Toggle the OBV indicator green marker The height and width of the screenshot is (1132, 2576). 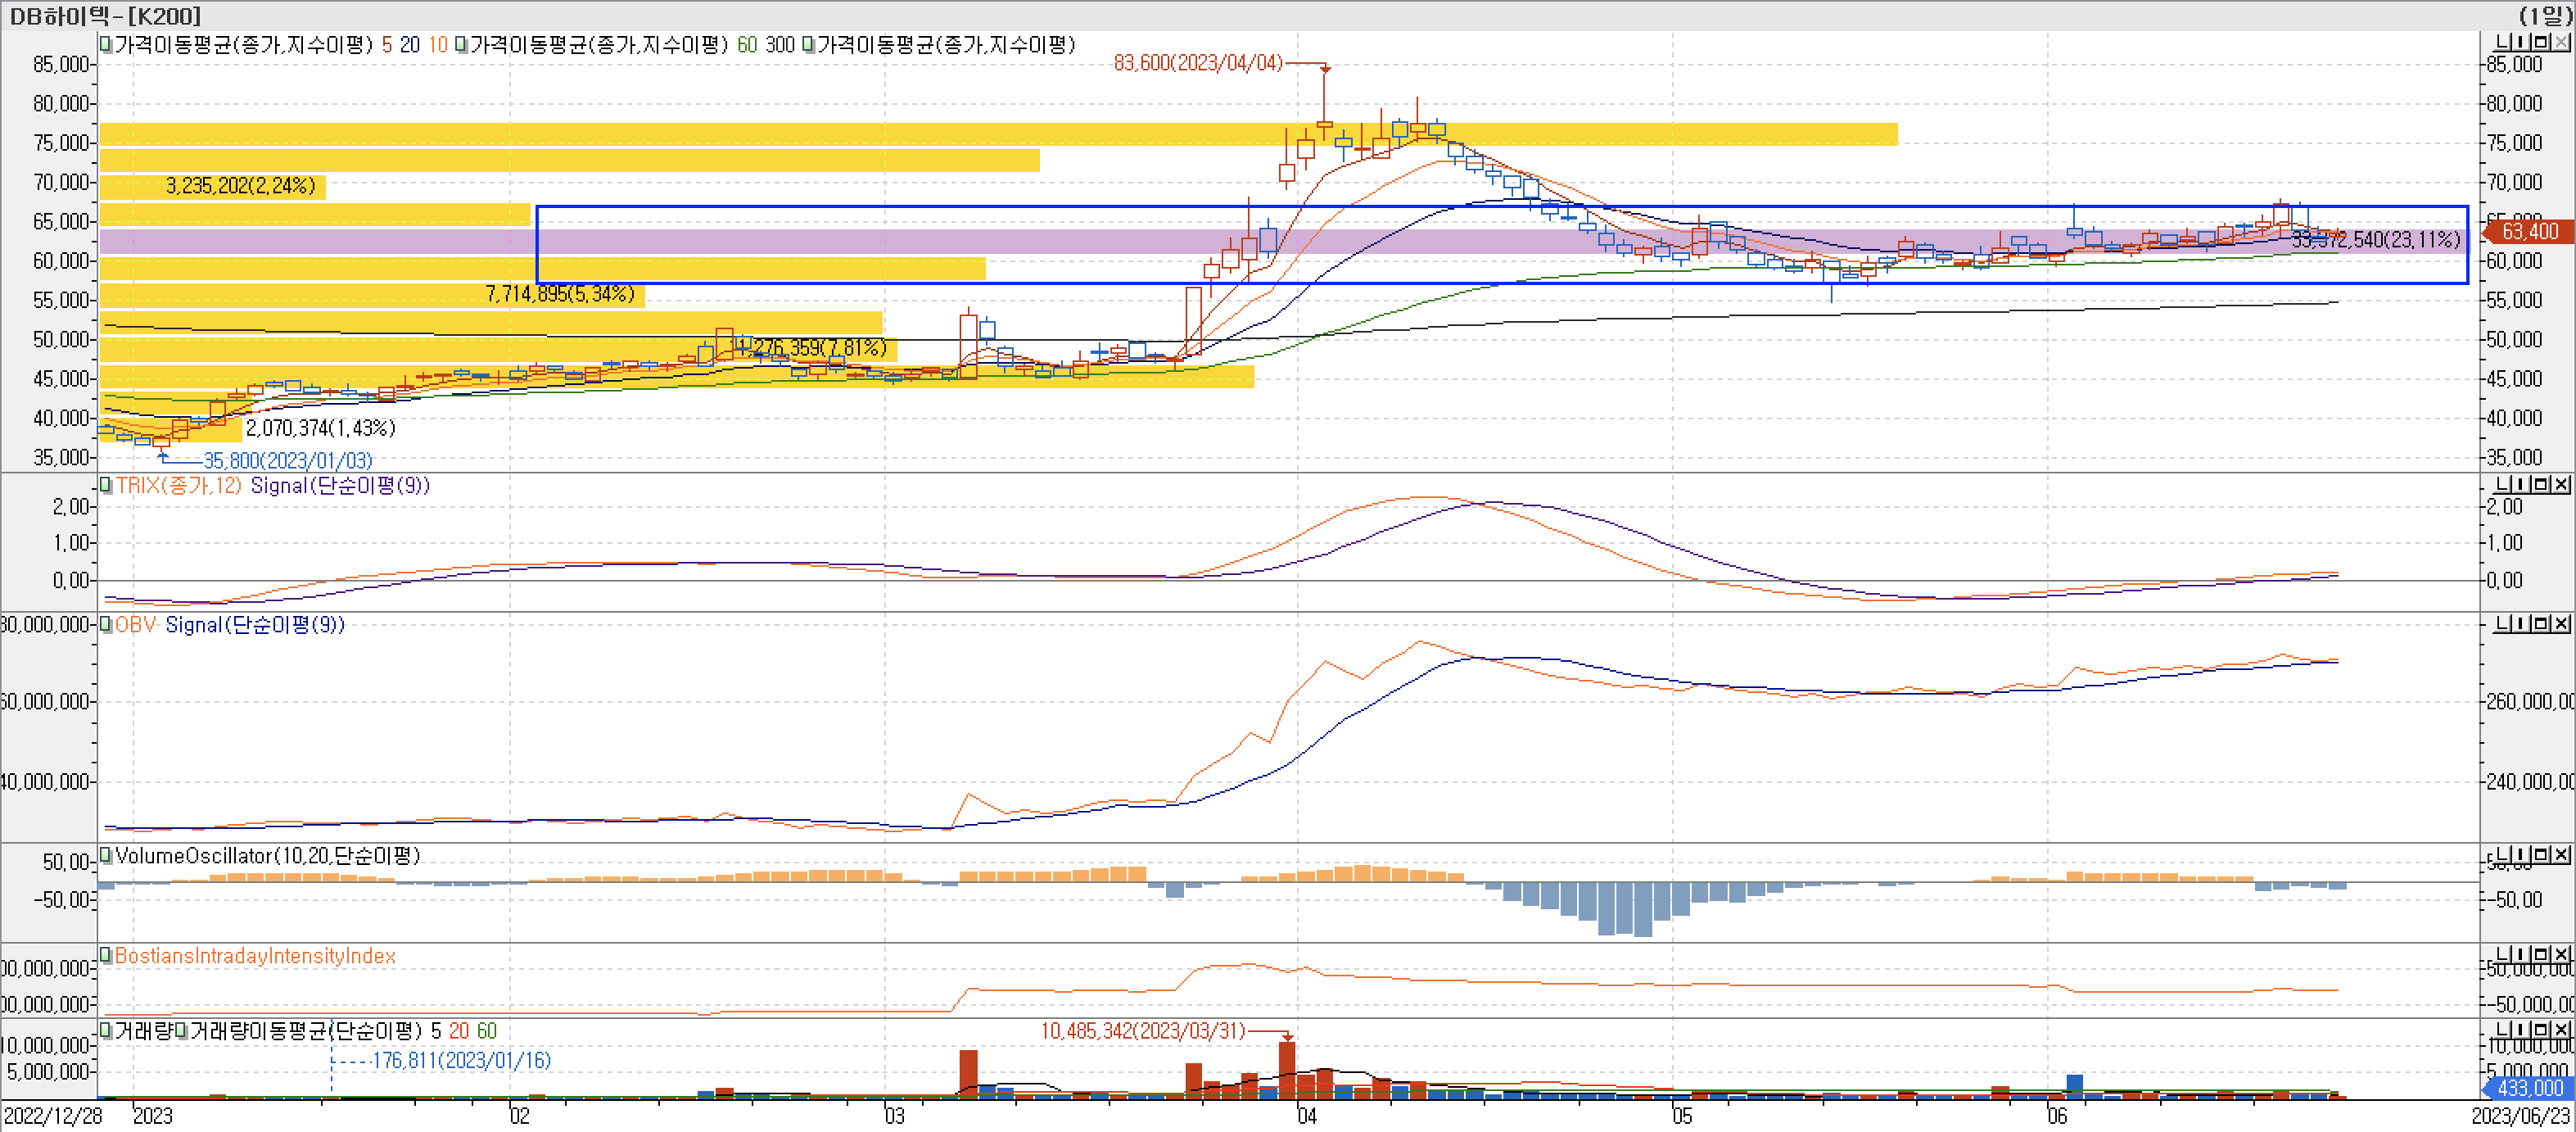[105, 625]
